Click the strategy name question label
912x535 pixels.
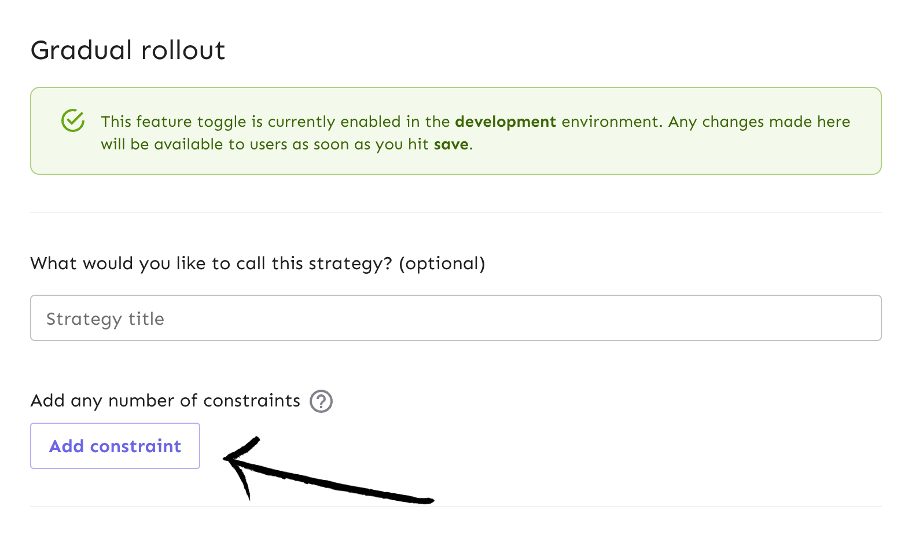[x=258, y=263]
